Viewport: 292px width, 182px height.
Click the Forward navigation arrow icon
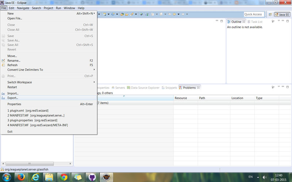[183, 14]
